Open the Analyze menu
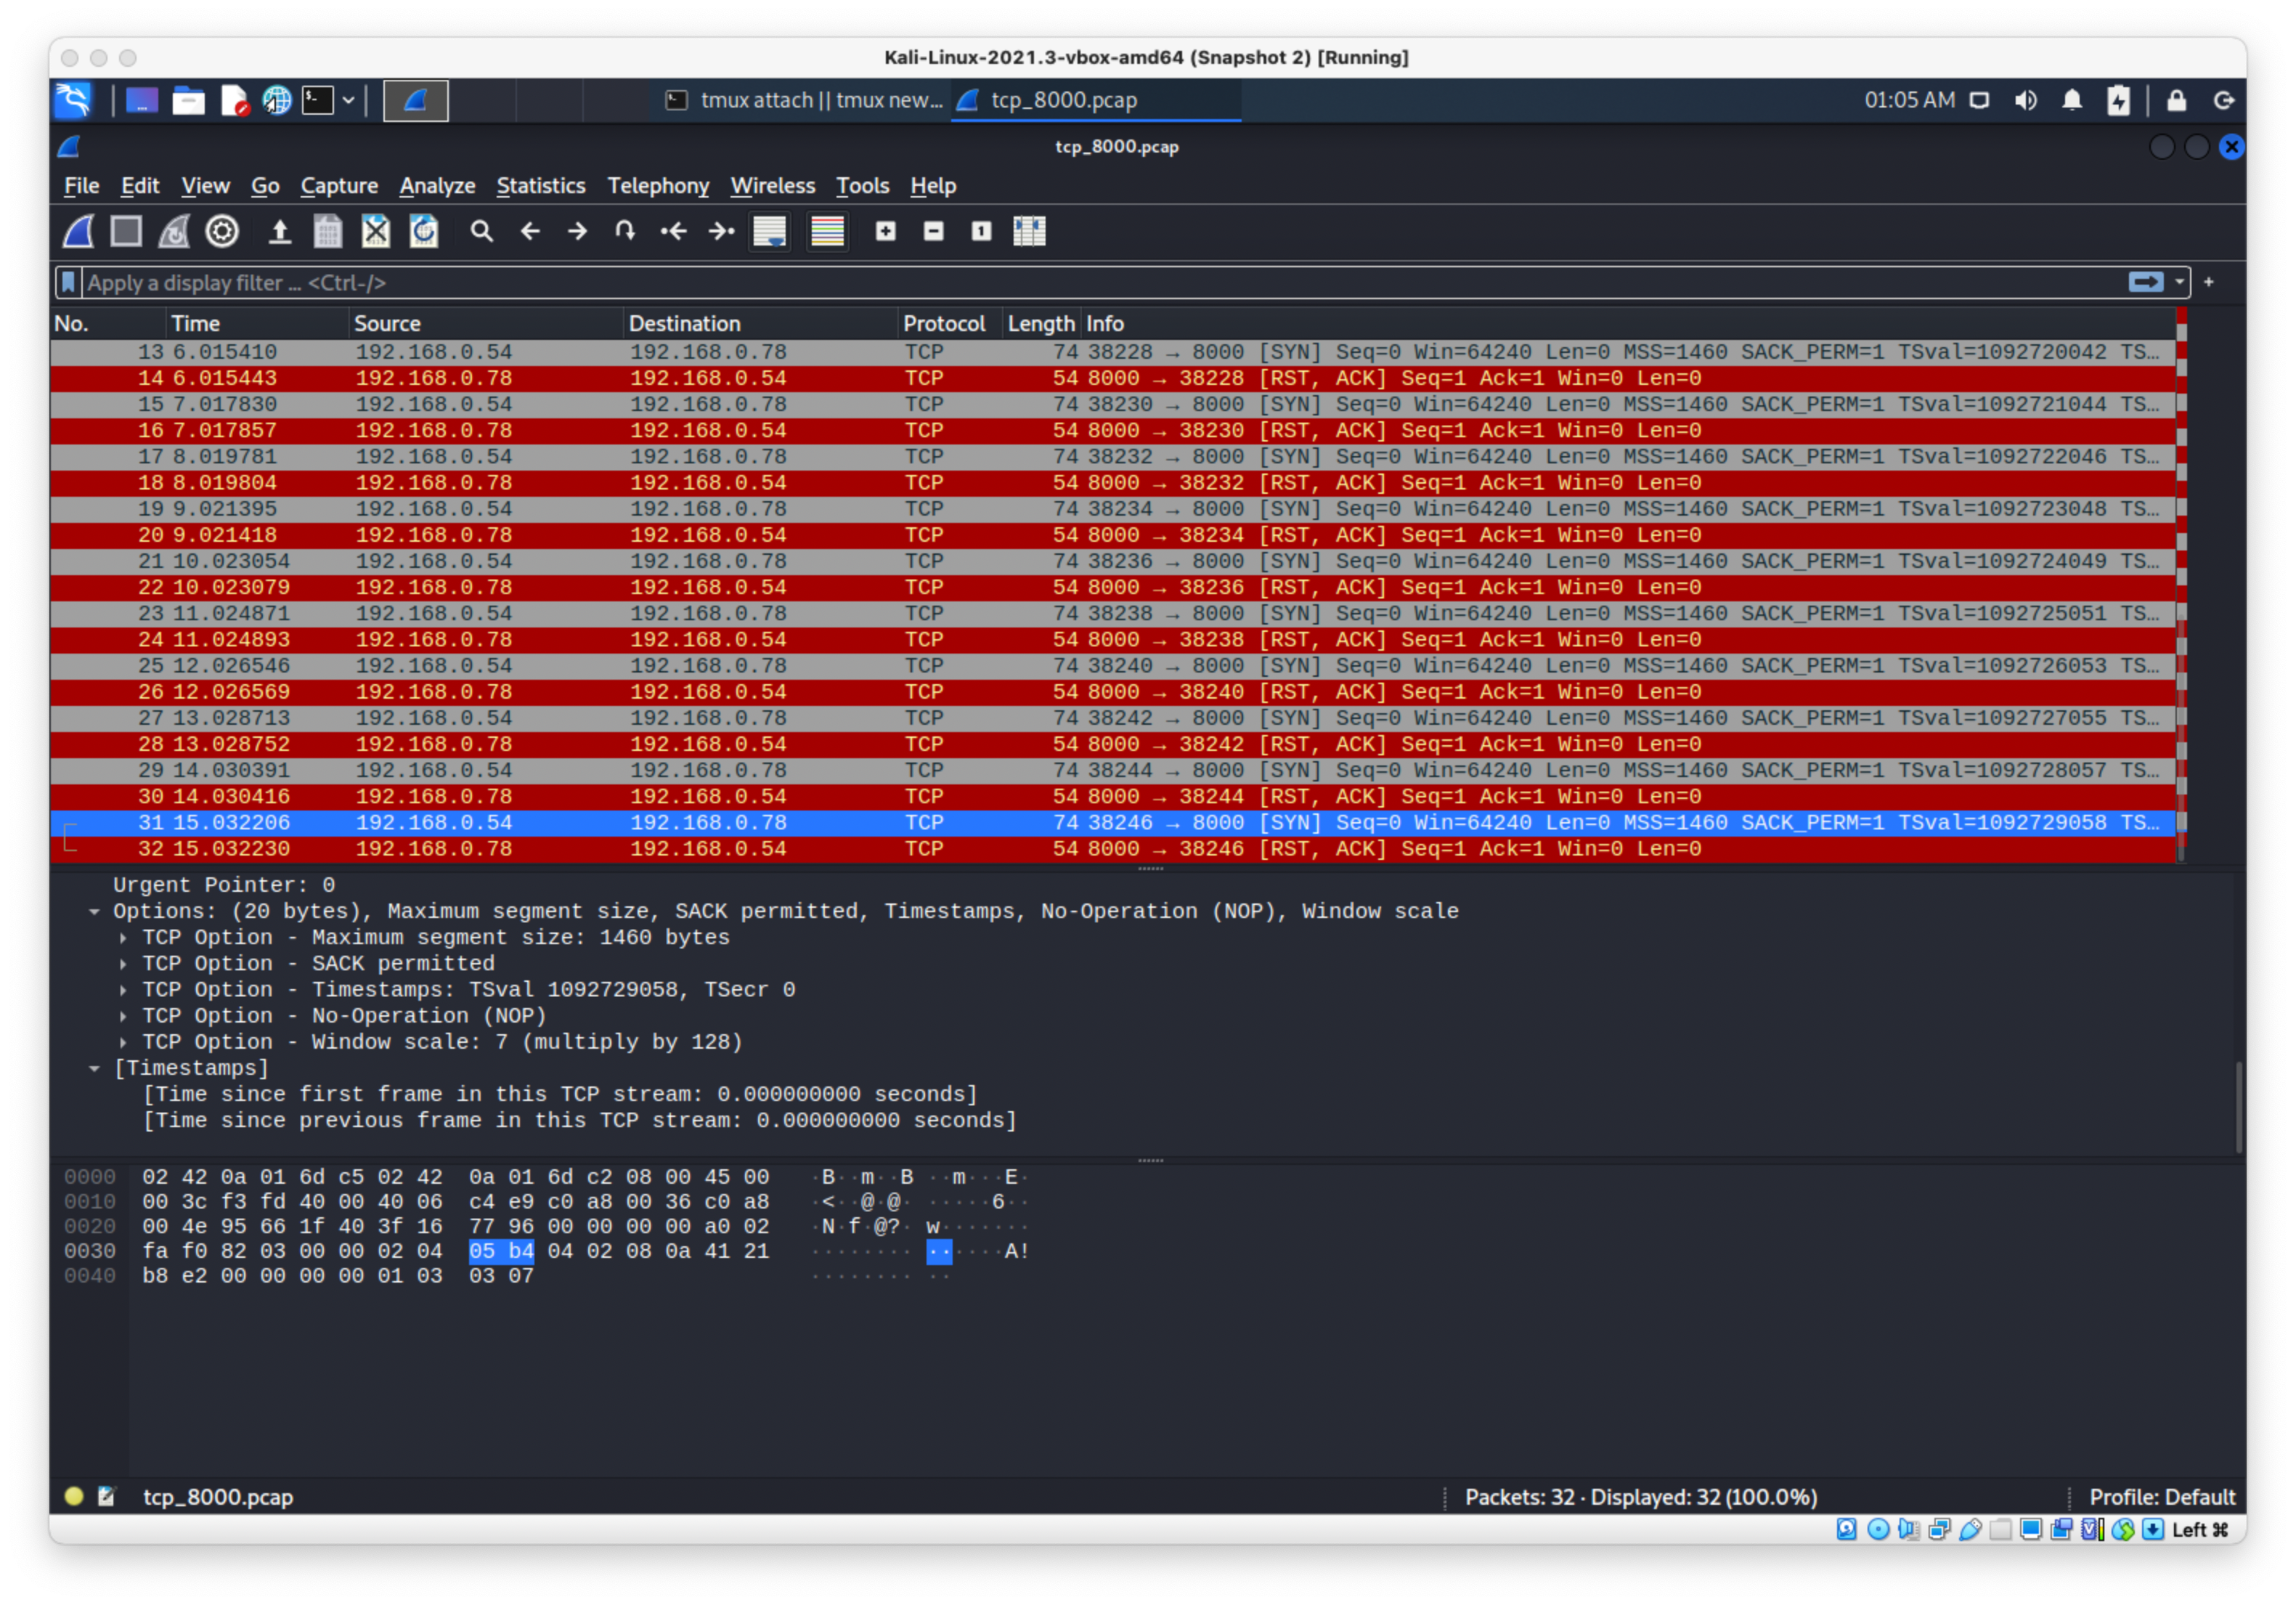The image size is (2296, 1605). click(x=437, y=186)
